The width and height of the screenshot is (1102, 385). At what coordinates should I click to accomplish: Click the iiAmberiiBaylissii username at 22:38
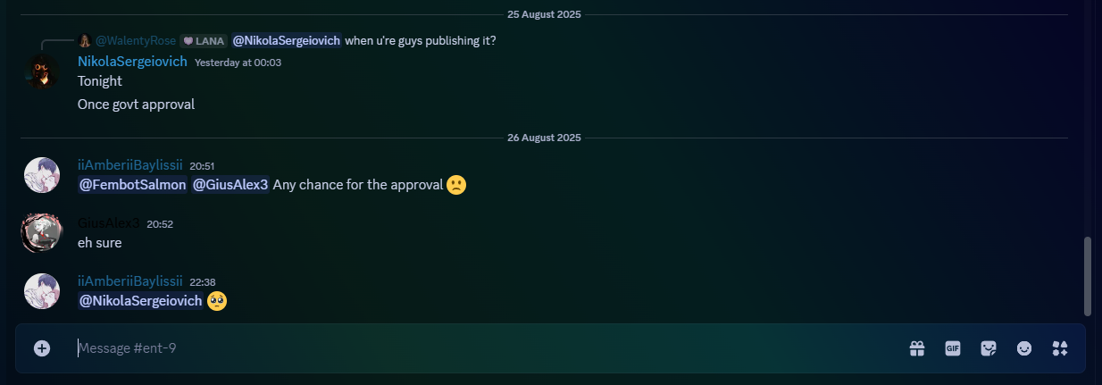[x=130, y=281]
